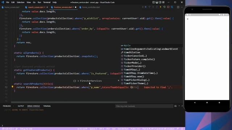Open the PROBLEMS panel tab
Screen dimensions: 232x130
click(7, 106)
